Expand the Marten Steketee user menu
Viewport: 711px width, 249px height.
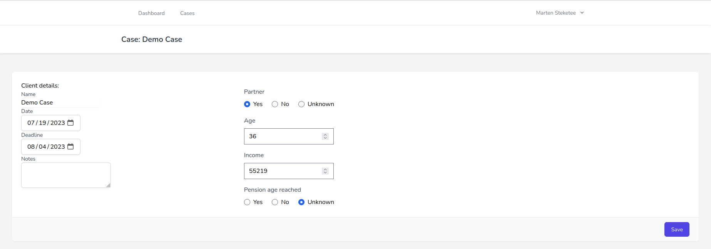click(556, 13)
